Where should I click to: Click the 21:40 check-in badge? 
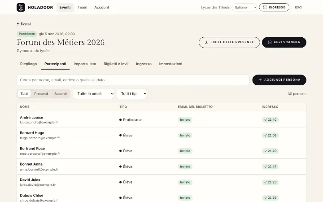pyautogui.click(x=270, y=120)
